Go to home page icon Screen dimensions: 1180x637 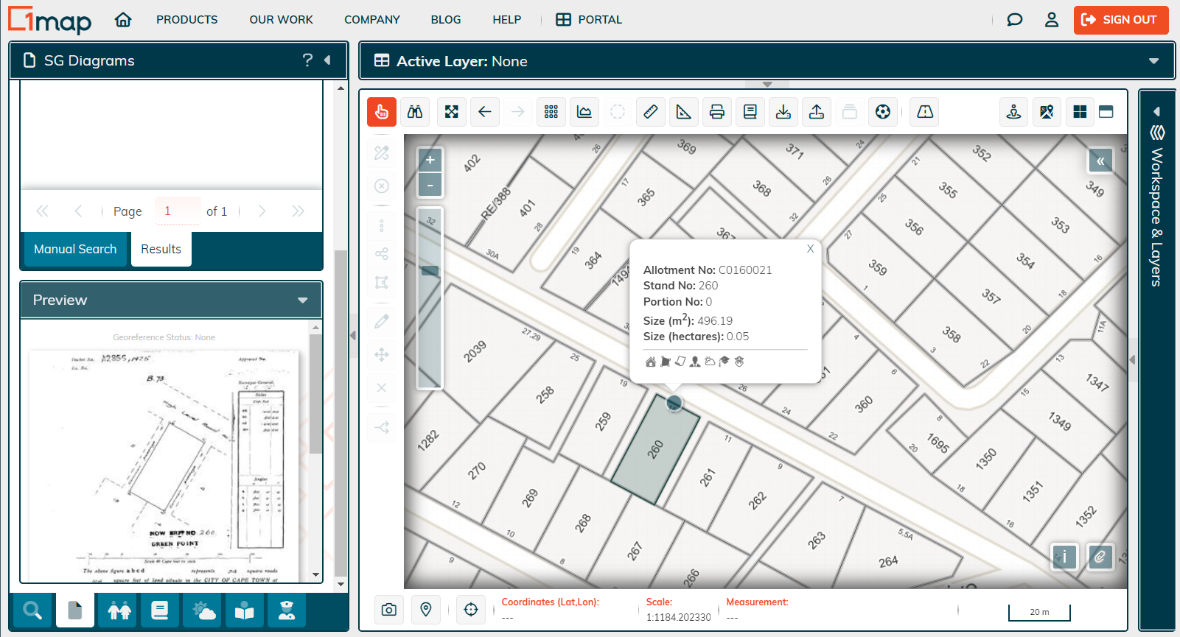123,20
